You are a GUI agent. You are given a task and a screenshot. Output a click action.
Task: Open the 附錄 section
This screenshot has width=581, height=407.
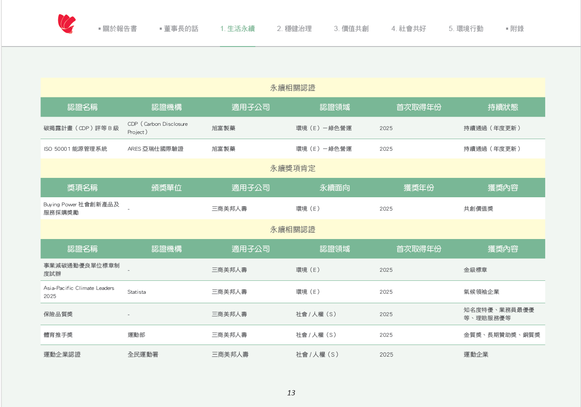(x=515, y=29)
